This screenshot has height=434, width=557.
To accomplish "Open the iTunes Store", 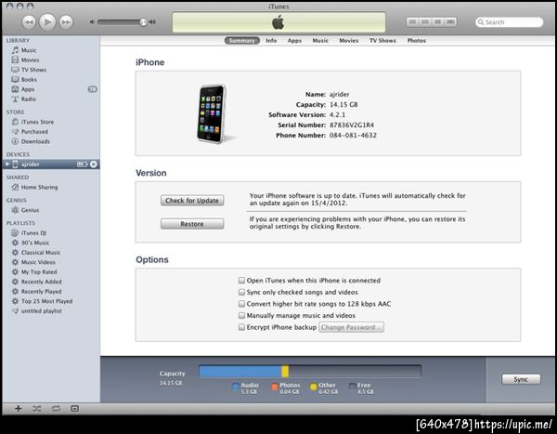I will click(x=32, y=122).
